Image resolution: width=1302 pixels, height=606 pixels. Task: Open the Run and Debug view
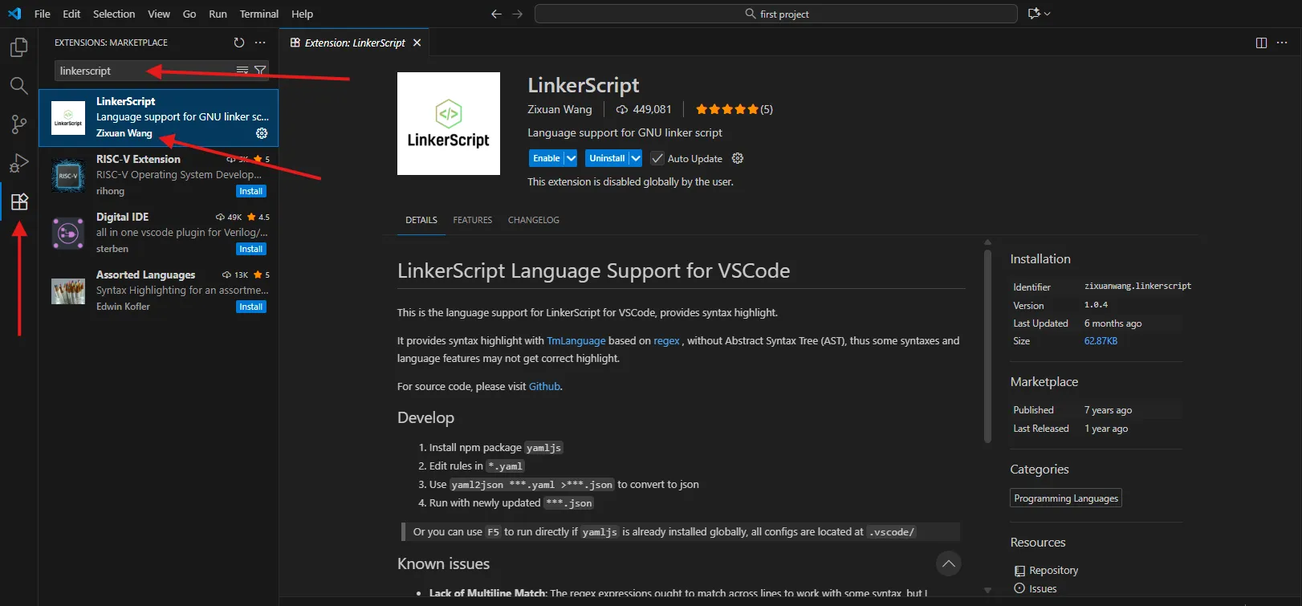tap(18, 164)
